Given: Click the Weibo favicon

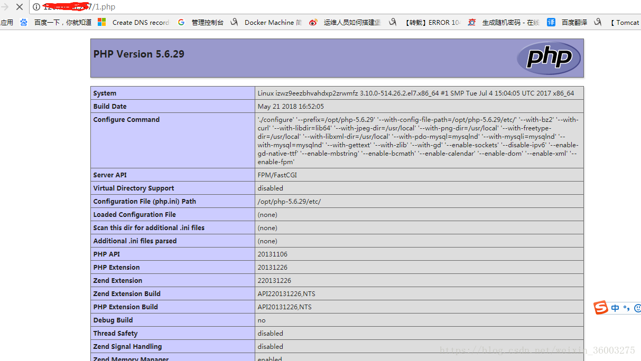Looking at the screenshot, I should tap(313, 22).
